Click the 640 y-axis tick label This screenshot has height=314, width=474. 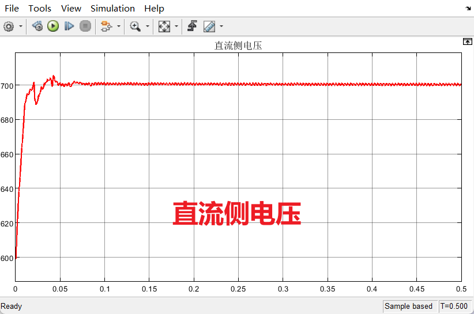click(7, 190)
